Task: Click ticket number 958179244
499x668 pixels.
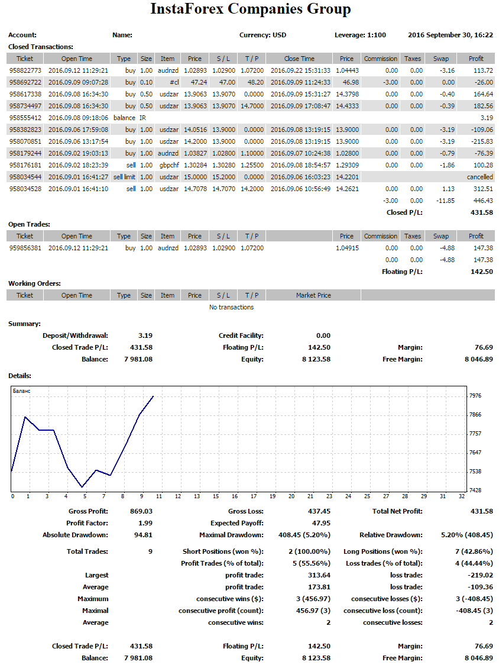Action: pos(25,153)
